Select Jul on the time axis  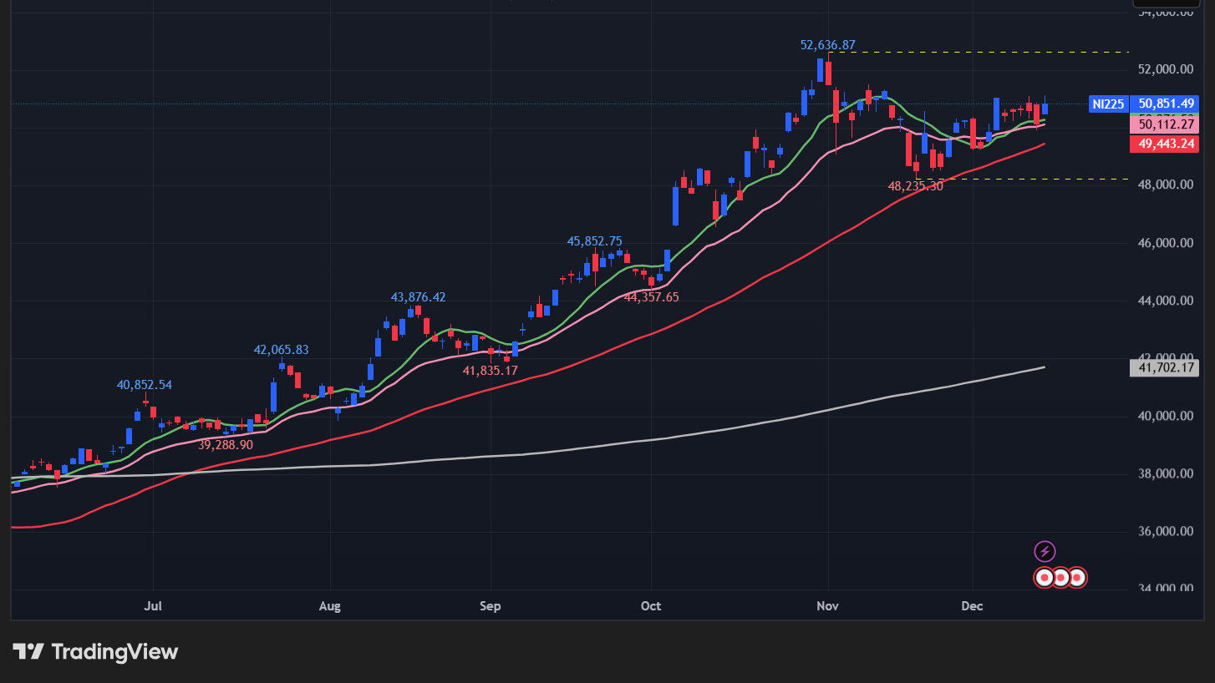[x=153, y=606]
